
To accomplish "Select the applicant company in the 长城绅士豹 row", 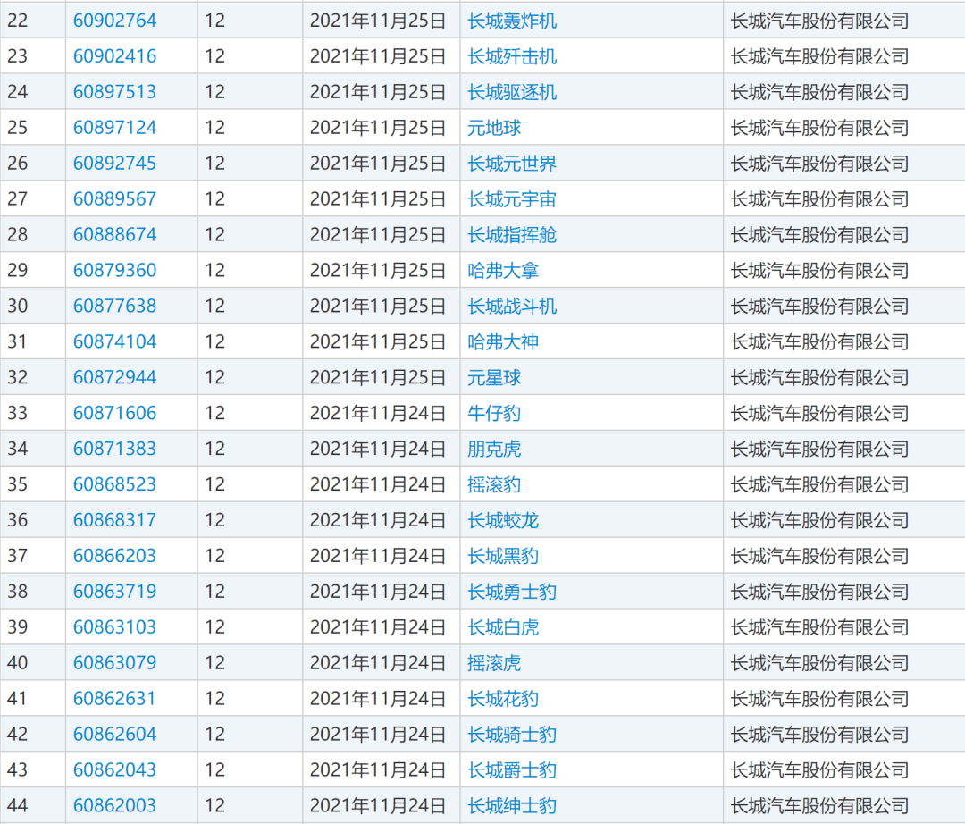I will pos(819,805).
